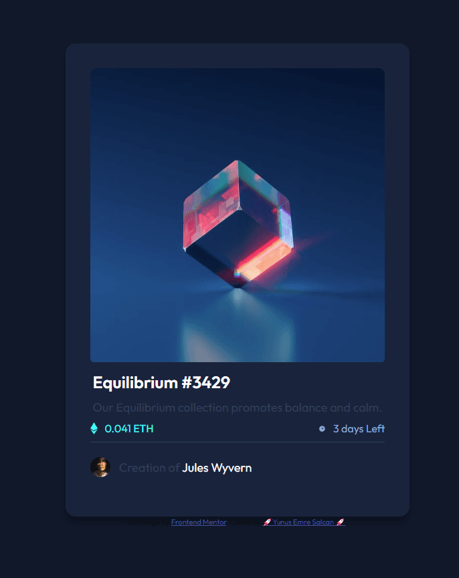
Task: Click the faded Coded by footer text
Action: pyautogui.click(x=245, y=522)
